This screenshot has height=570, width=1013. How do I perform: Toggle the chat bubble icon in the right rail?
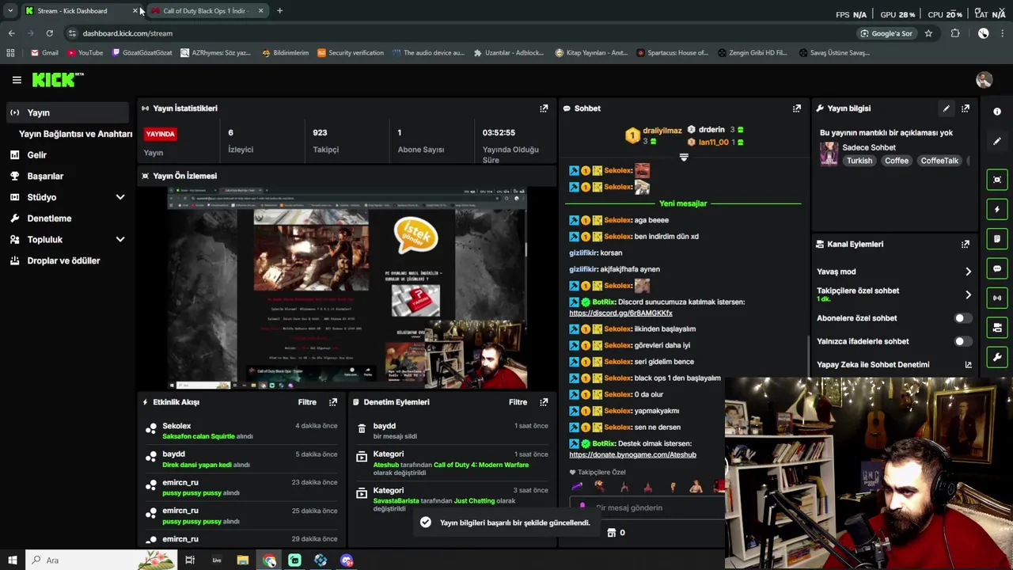997,269
